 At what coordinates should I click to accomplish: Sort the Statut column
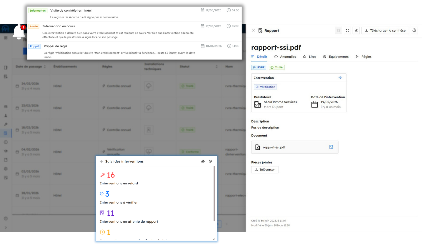pyautogui.click(x=217, y=67)
